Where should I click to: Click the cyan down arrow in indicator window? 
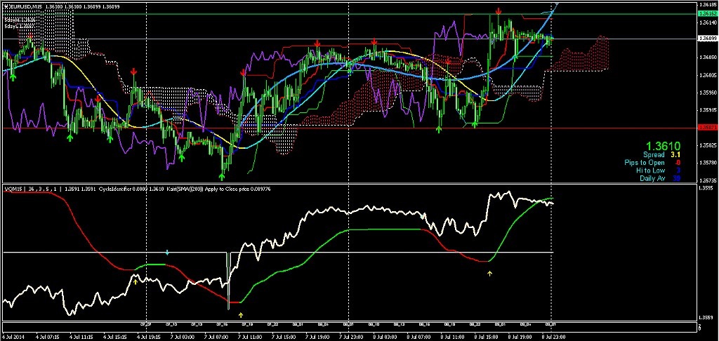click(167, 253)
